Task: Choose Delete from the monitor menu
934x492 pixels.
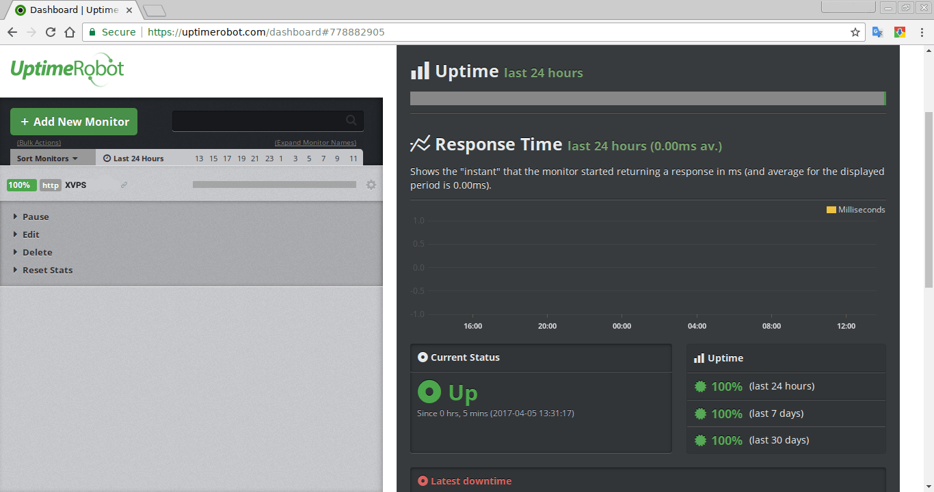Action: tap(38, 252)
